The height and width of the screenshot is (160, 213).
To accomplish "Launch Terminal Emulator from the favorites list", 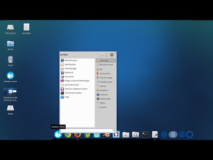I will click(78, 93).
